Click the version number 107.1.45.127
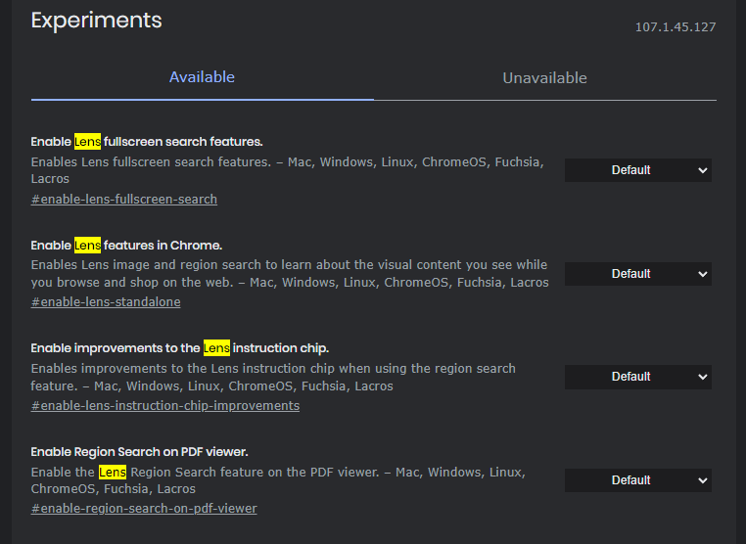 coord(676,27)
